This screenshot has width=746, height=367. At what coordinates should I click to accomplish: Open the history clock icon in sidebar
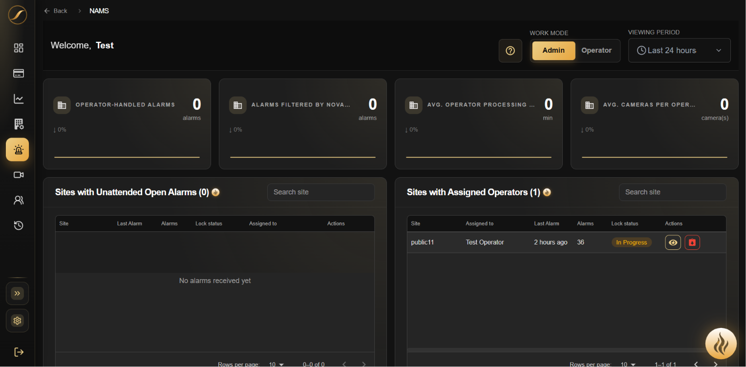click(x=19, y=225)
